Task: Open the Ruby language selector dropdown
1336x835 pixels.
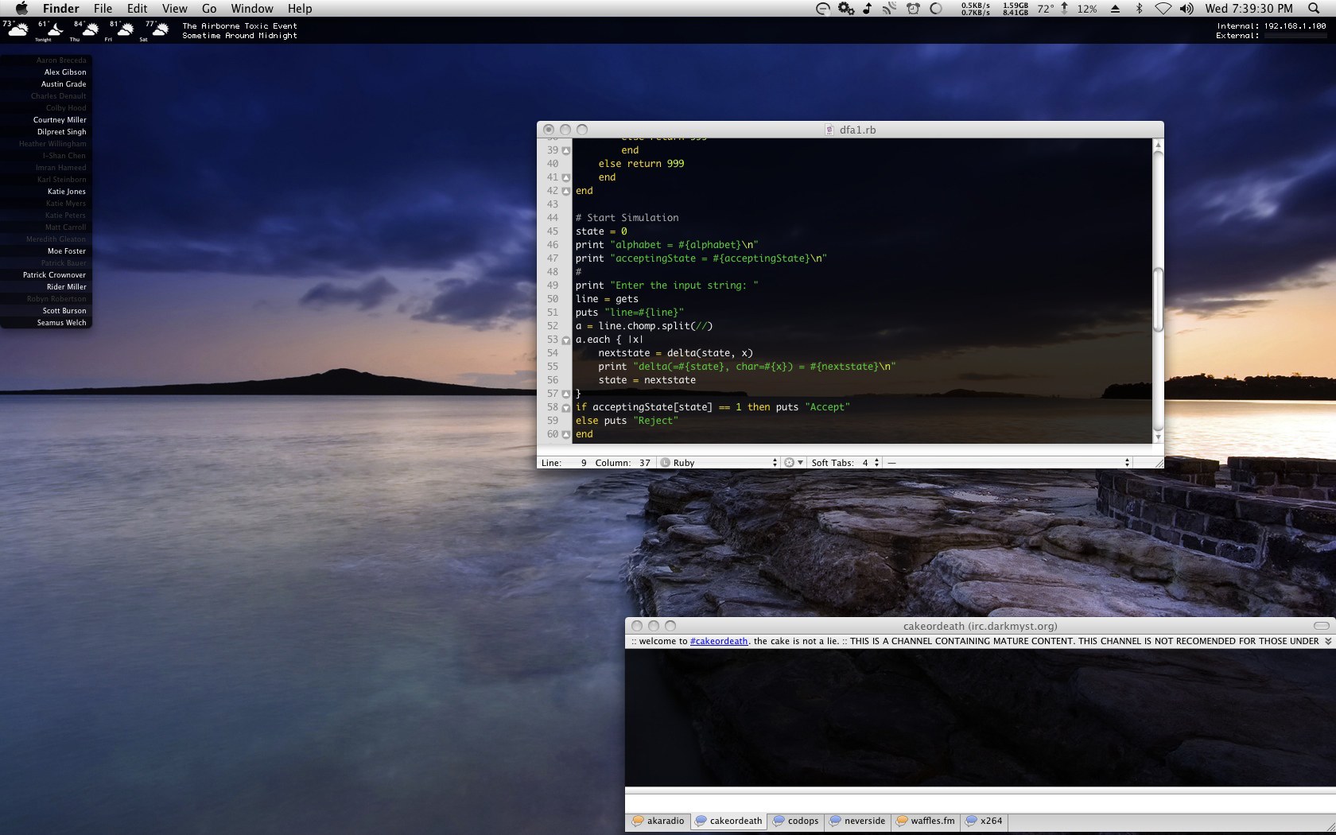Action: point(720,462)
